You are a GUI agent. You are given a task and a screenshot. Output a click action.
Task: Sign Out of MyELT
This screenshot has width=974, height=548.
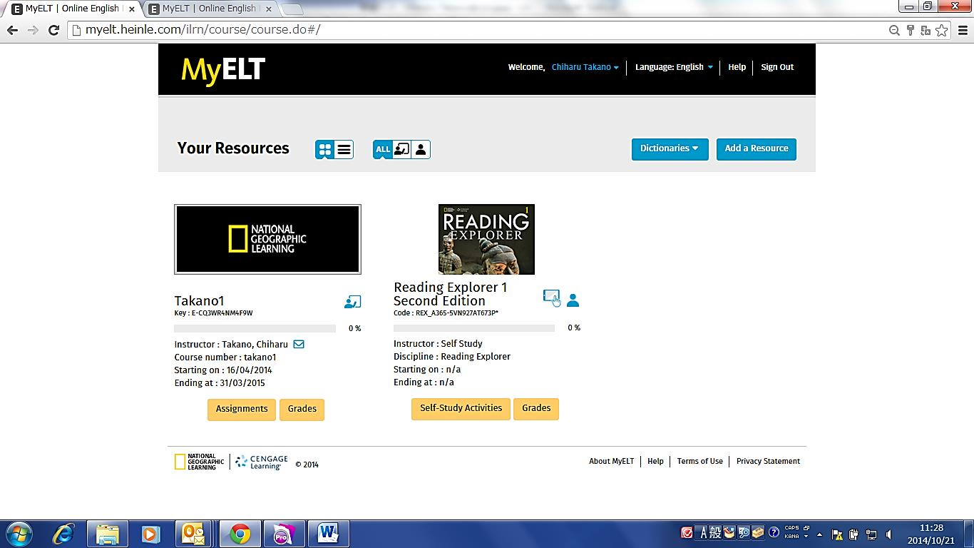click(777, 67)
